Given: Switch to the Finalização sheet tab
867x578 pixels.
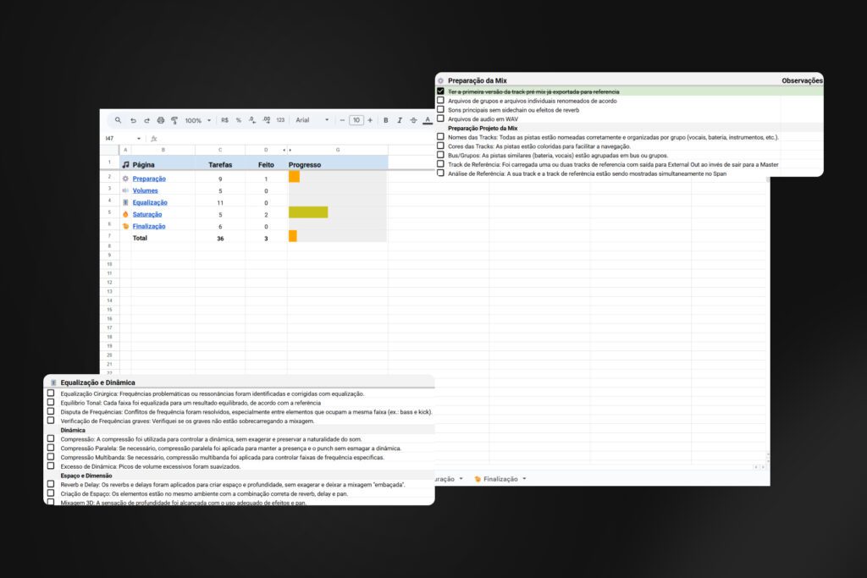Looking at the screenshot, I should pos(500,479).
